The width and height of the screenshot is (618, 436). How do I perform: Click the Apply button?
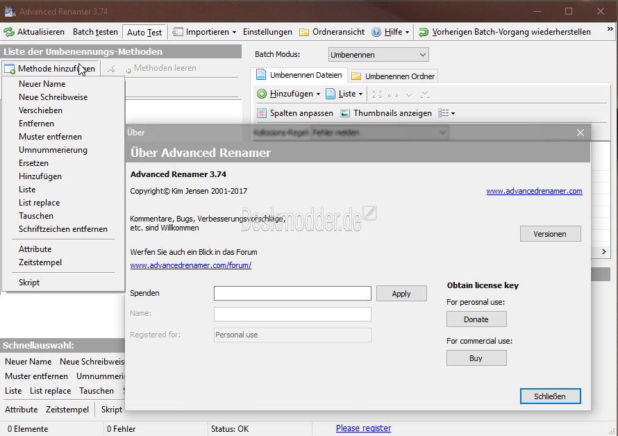(x=401, y=294)
